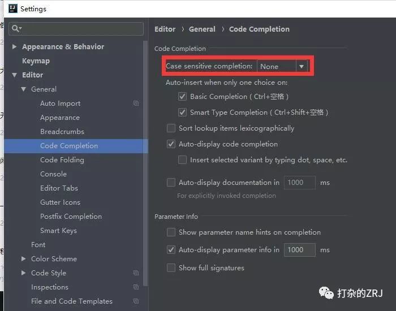The image size is (396, 311).
Task: Open Editor Tabs settings
Action: coord(59,188)
